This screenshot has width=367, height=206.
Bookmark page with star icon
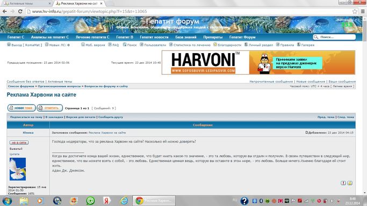click(355, 11)
